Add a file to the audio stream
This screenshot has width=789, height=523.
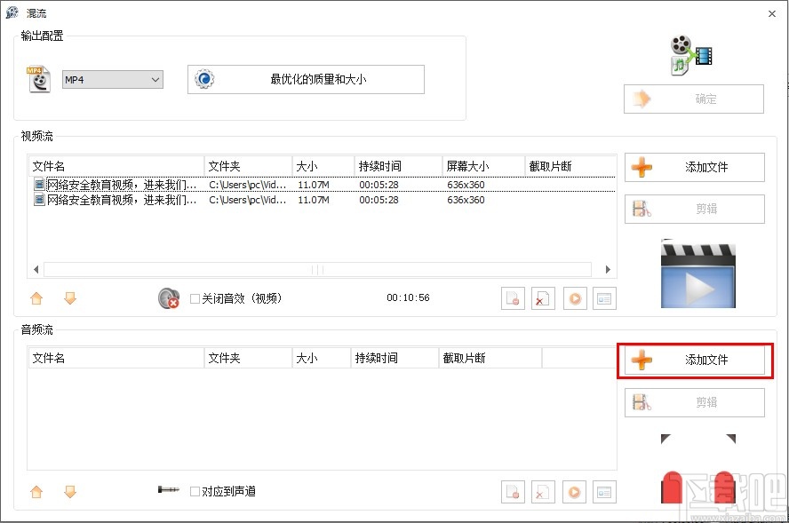click(695, 361)
